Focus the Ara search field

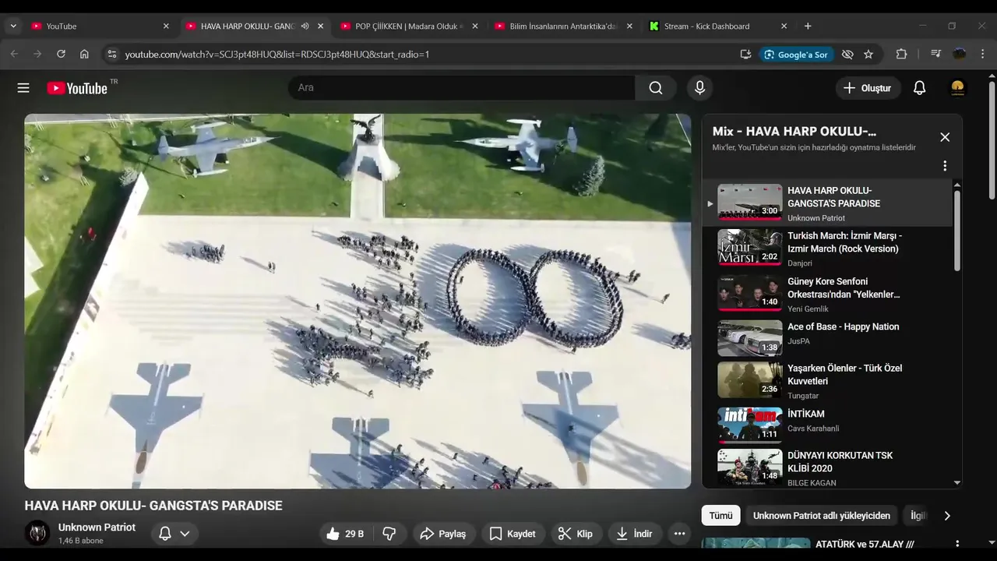(462, 88)
